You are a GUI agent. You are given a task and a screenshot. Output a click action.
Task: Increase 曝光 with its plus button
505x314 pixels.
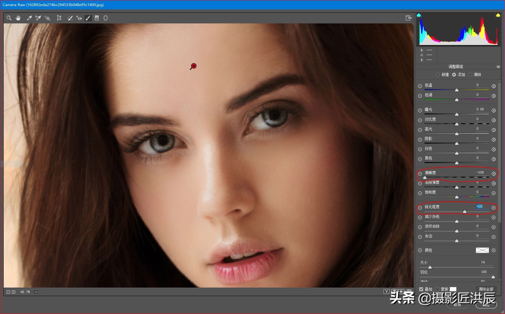click(494, 110)
